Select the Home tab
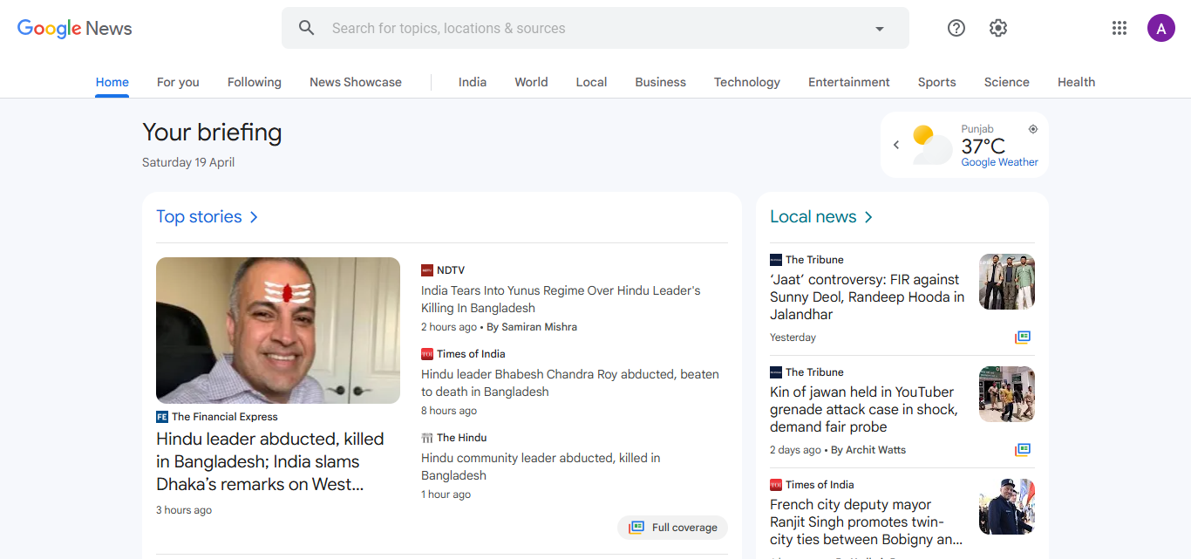1191x559 pixels. tap(112, 82)
